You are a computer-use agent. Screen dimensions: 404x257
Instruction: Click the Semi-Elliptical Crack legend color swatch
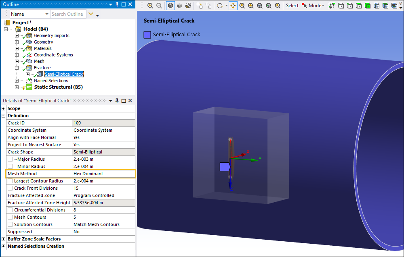coord(147,35)
